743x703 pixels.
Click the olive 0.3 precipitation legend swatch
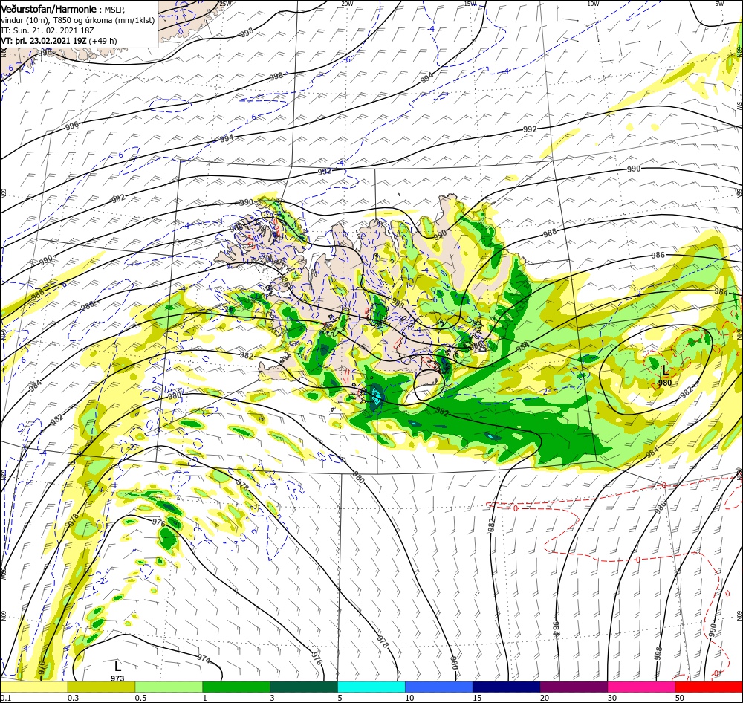point(101,687)
